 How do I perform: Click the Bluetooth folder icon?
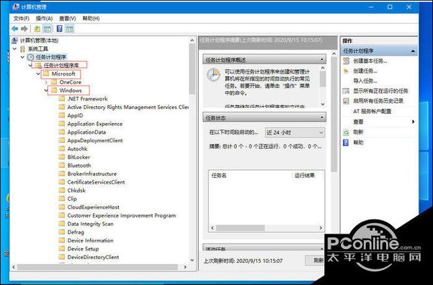[62, 165]
